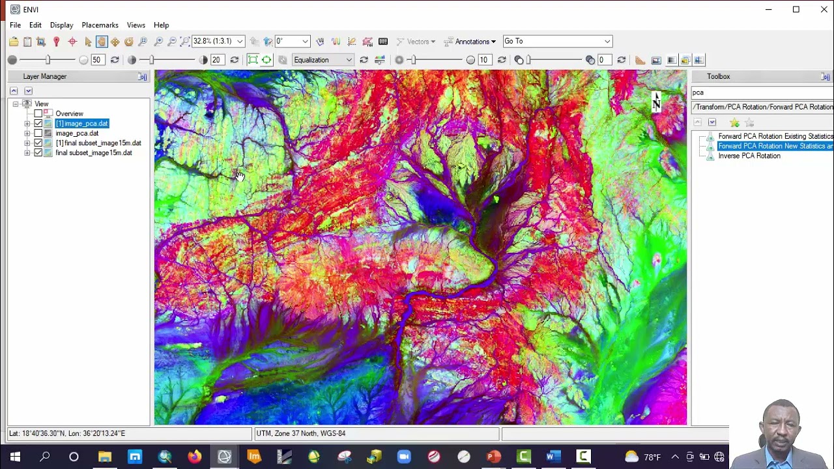Activate the Crosshairs tool

tap(72, 42)
